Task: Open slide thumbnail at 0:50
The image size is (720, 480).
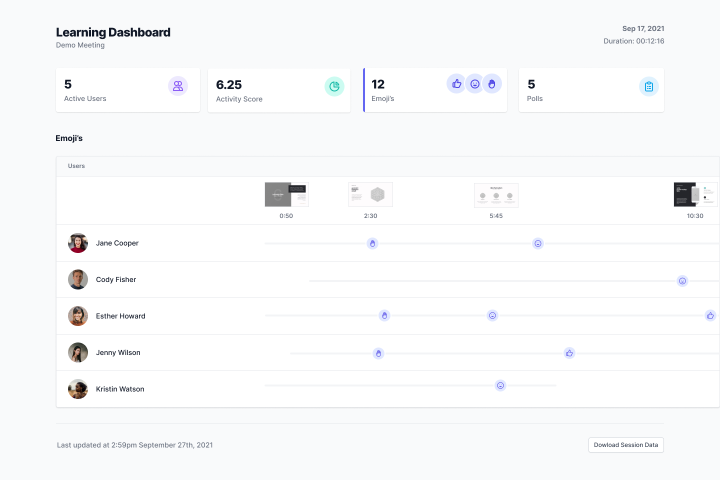Action: tap(286, 194)
